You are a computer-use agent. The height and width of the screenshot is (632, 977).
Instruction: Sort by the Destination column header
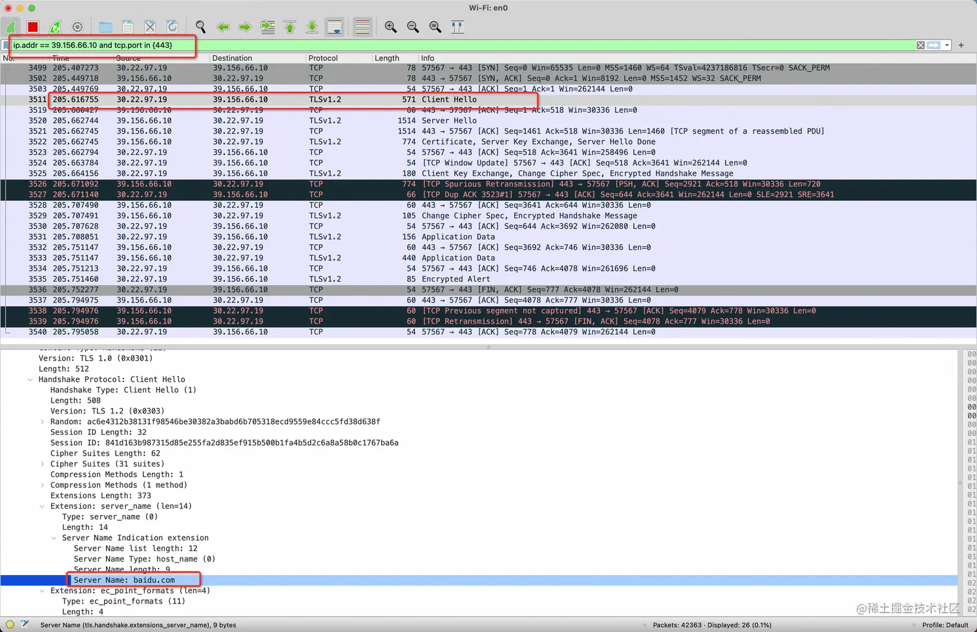coord(258,58)
